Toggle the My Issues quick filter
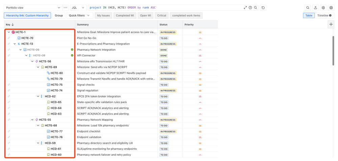338x161 pixels. pyautogui.click(x=103, y=15)
